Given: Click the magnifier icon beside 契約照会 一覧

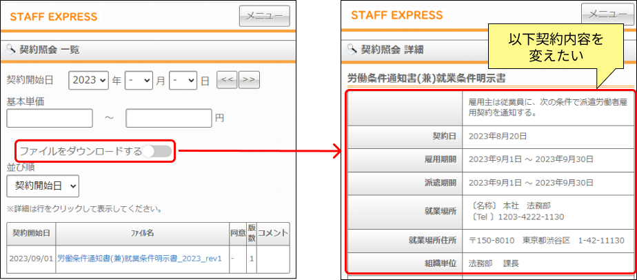Looking at the screenshot, I should click(10, 50).
